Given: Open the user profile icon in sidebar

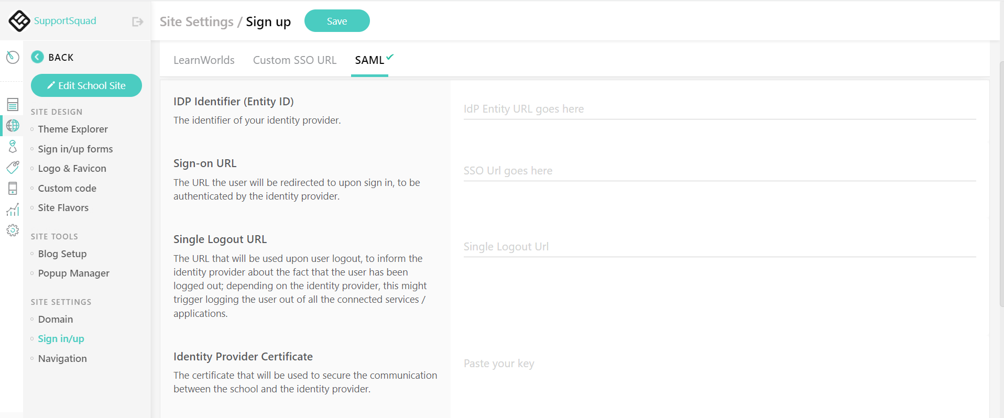Looking at the screenshot, I should click(12, 147).
